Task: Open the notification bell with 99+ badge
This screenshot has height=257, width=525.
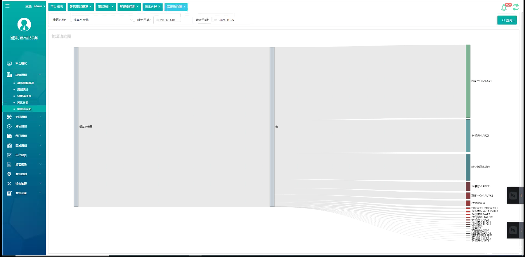Action: tap(504, 8)
